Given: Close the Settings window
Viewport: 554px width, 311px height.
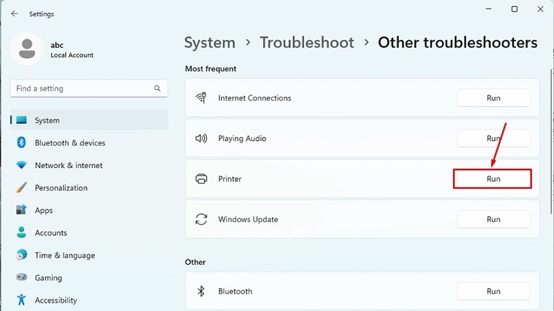Looking at the screenshot, I should click(x=540, y=9).
